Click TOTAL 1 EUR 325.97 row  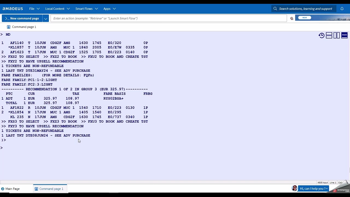tap(42, 103)
